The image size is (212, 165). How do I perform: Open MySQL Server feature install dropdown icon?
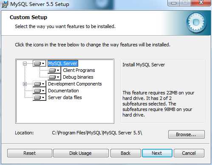tap(40, 63)
